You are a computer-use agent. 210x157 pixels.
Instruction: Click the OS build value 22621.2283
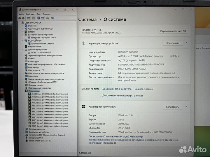click(x=124, y=128)
